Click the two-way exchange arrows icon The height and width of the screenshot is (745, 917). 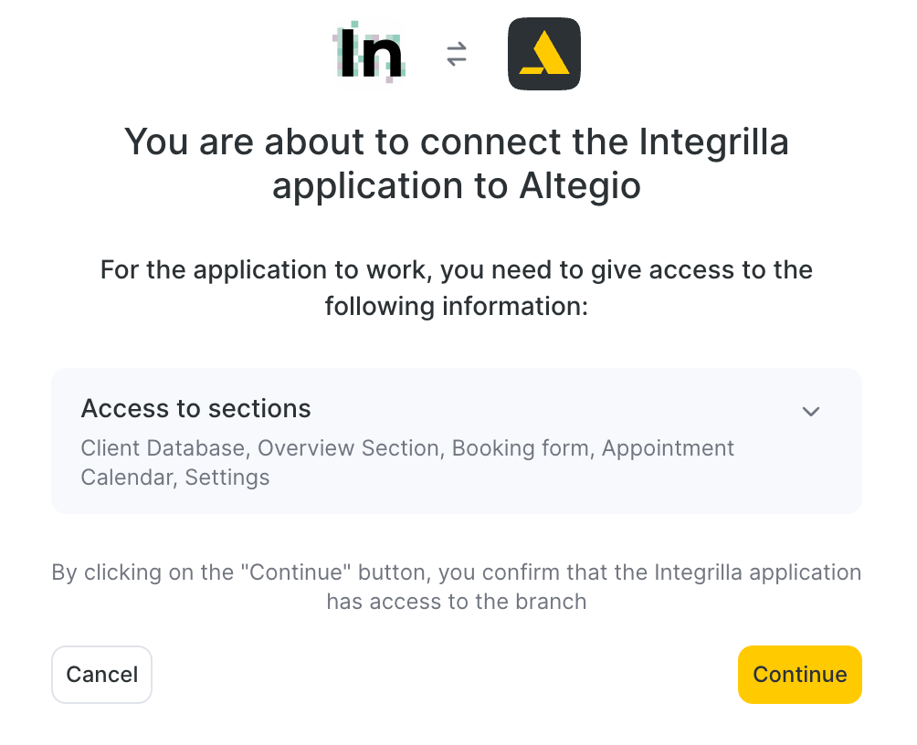click(457, 54)
